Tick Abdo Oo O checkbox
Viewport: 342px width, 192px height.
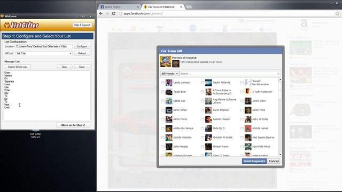(x=202, y=129)
